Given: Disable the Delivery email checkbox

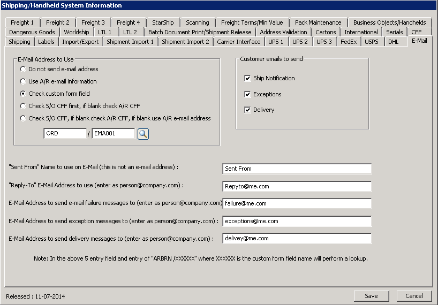Looking at the screenshot, I should click(x=247, y=110).
